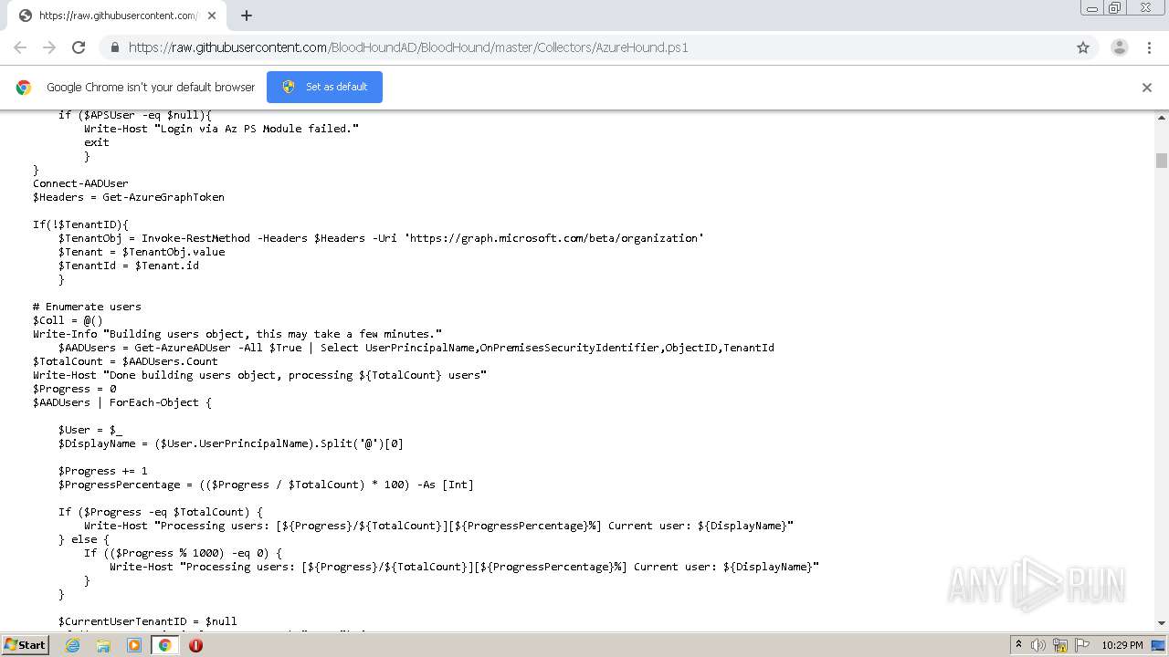This screenshot has width=1169, height=657.
Task: Open the network tray icon
Action: (x=1060, y=645)
